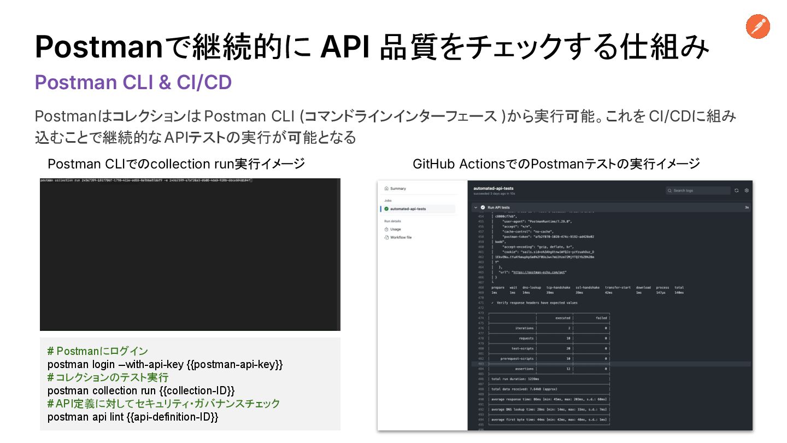Click the assertions row label
The height and width of the screenshot is (443, 787).
pos(524,369)
